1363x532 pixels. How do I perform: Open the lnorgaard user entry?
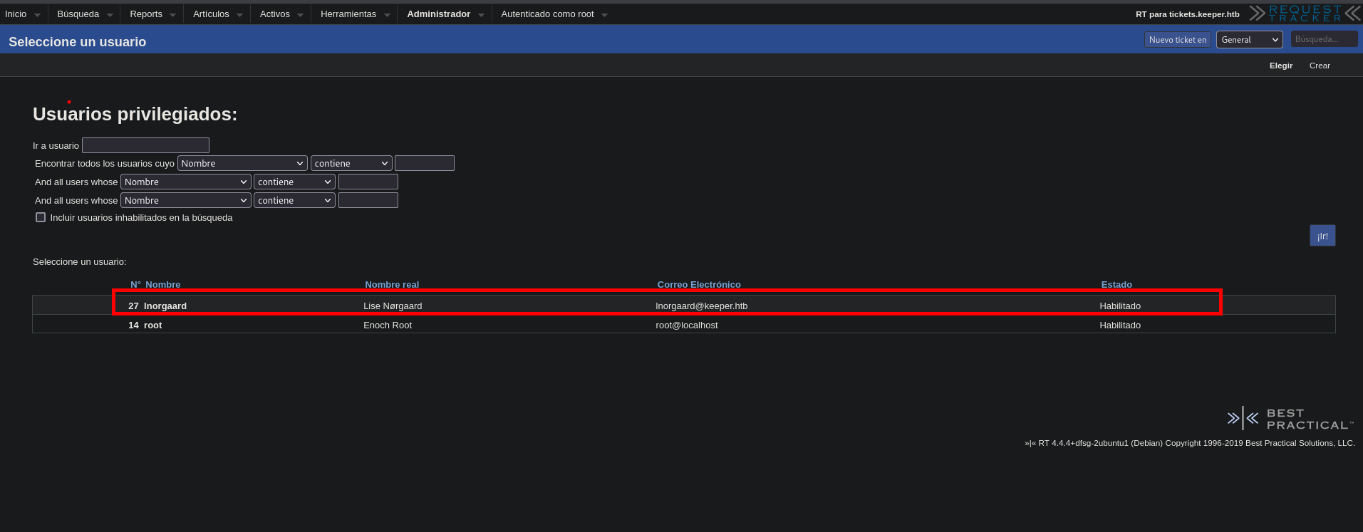coord(165,306)
